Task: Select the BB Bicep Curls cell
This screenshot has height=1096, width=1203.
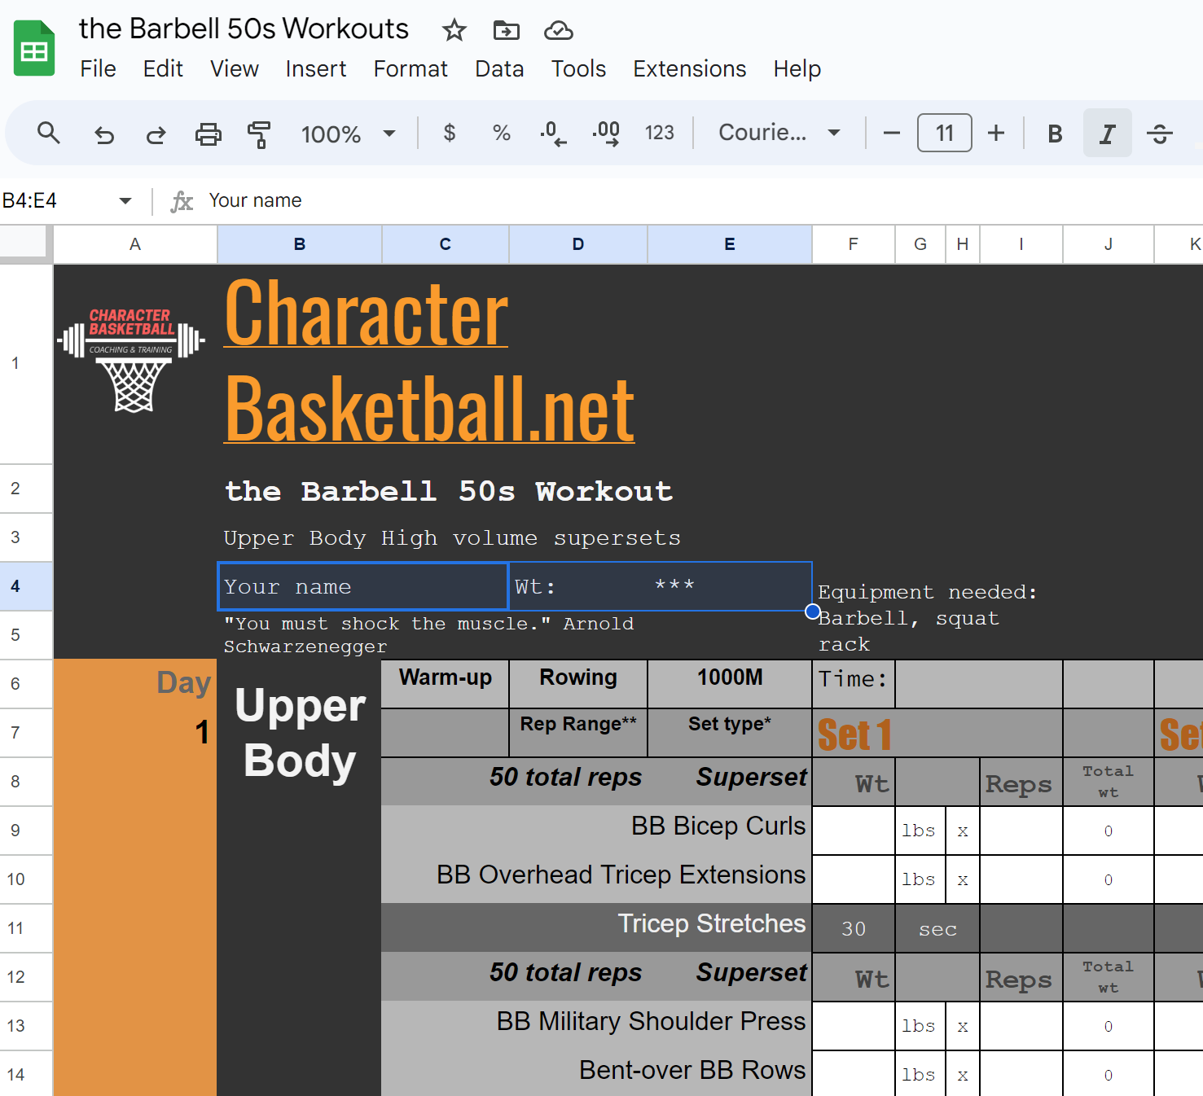Action: click(x=596, y=831)
